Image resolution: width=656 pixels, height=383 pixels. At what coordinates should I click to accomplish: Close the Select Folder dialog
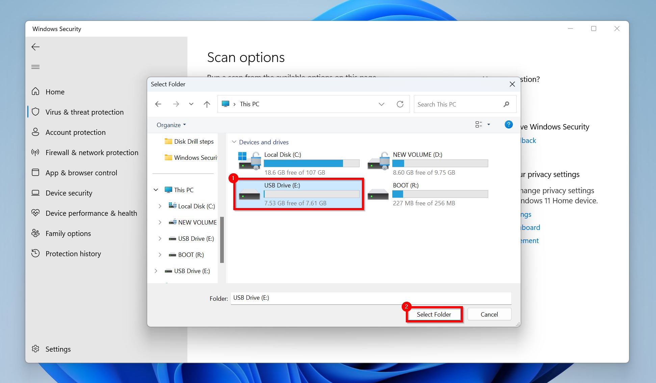click(x=512, y=84)
